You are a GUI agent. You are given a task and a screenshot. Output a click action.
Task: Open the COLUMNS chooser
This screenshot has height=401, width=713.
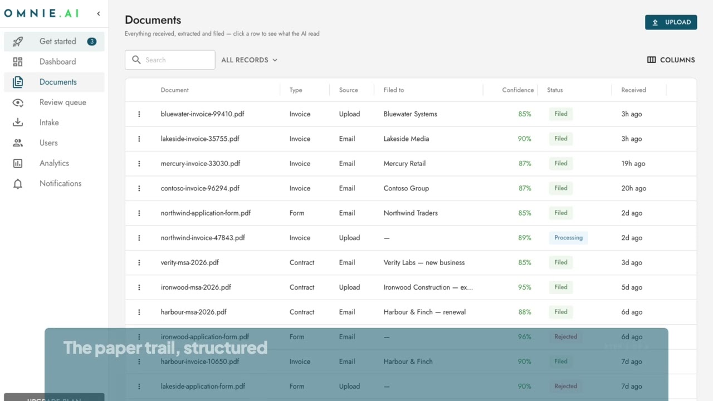pos(671,60)
